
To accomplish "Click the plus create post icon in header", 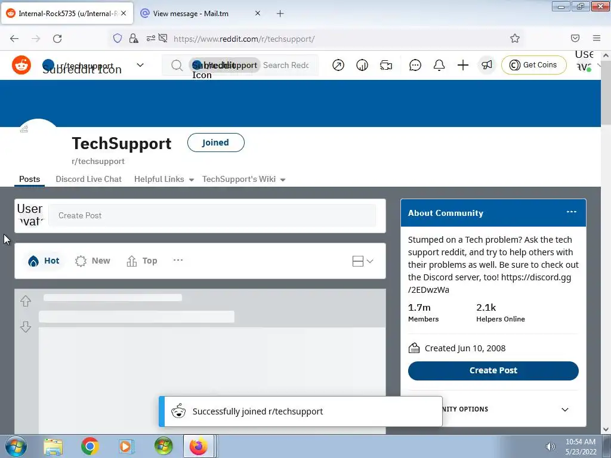I will (x=463, y=65).
